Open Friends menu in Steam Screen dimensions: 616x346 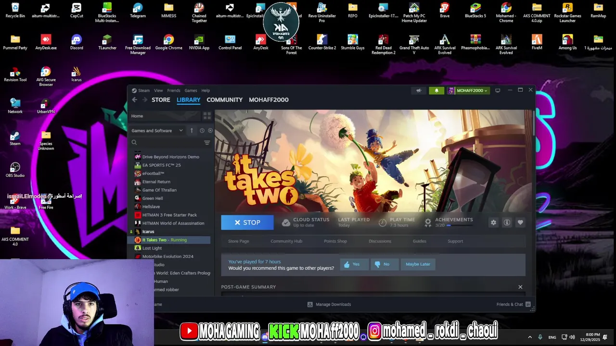[174, 90]
